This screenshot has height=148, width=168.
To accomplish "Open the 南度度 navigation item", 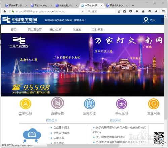I will coord(77,30).
